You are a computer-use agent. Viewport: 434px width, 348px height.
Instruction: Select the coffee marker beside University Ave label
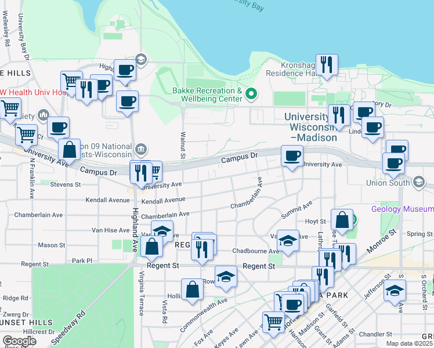pos(292,155)
